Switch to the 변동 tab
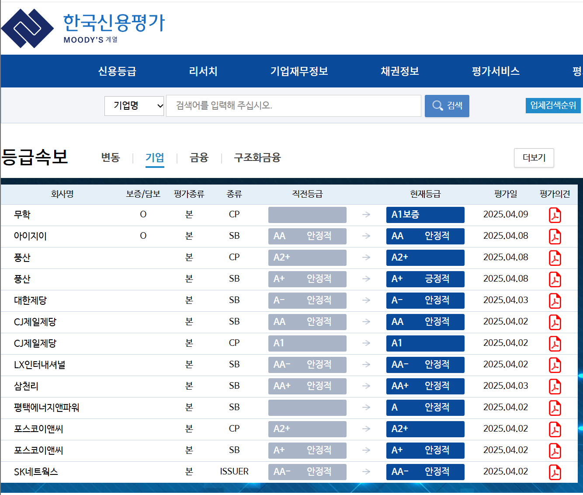The height and width of the screenshot is (495, 583). [x=111, y=158]
